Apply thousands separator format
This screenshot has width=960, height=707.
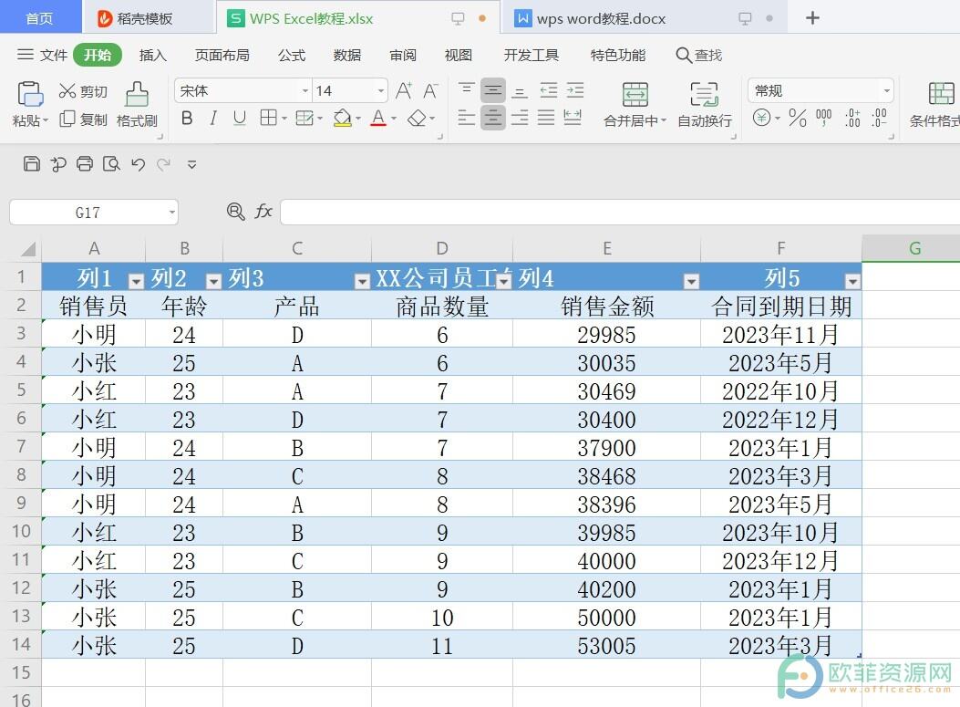point(824,117)
